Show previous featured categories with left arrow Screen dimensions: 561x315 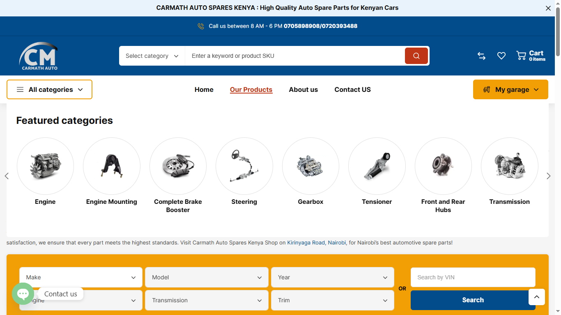click(x=7, y=176)
